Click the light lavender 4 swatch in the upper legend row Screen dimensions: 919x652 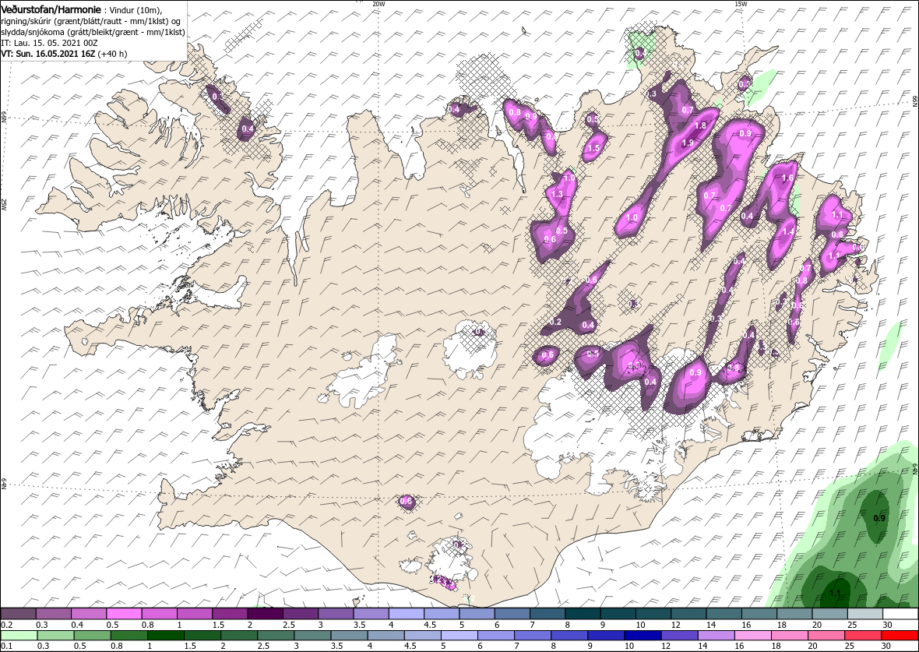[407, 614]
